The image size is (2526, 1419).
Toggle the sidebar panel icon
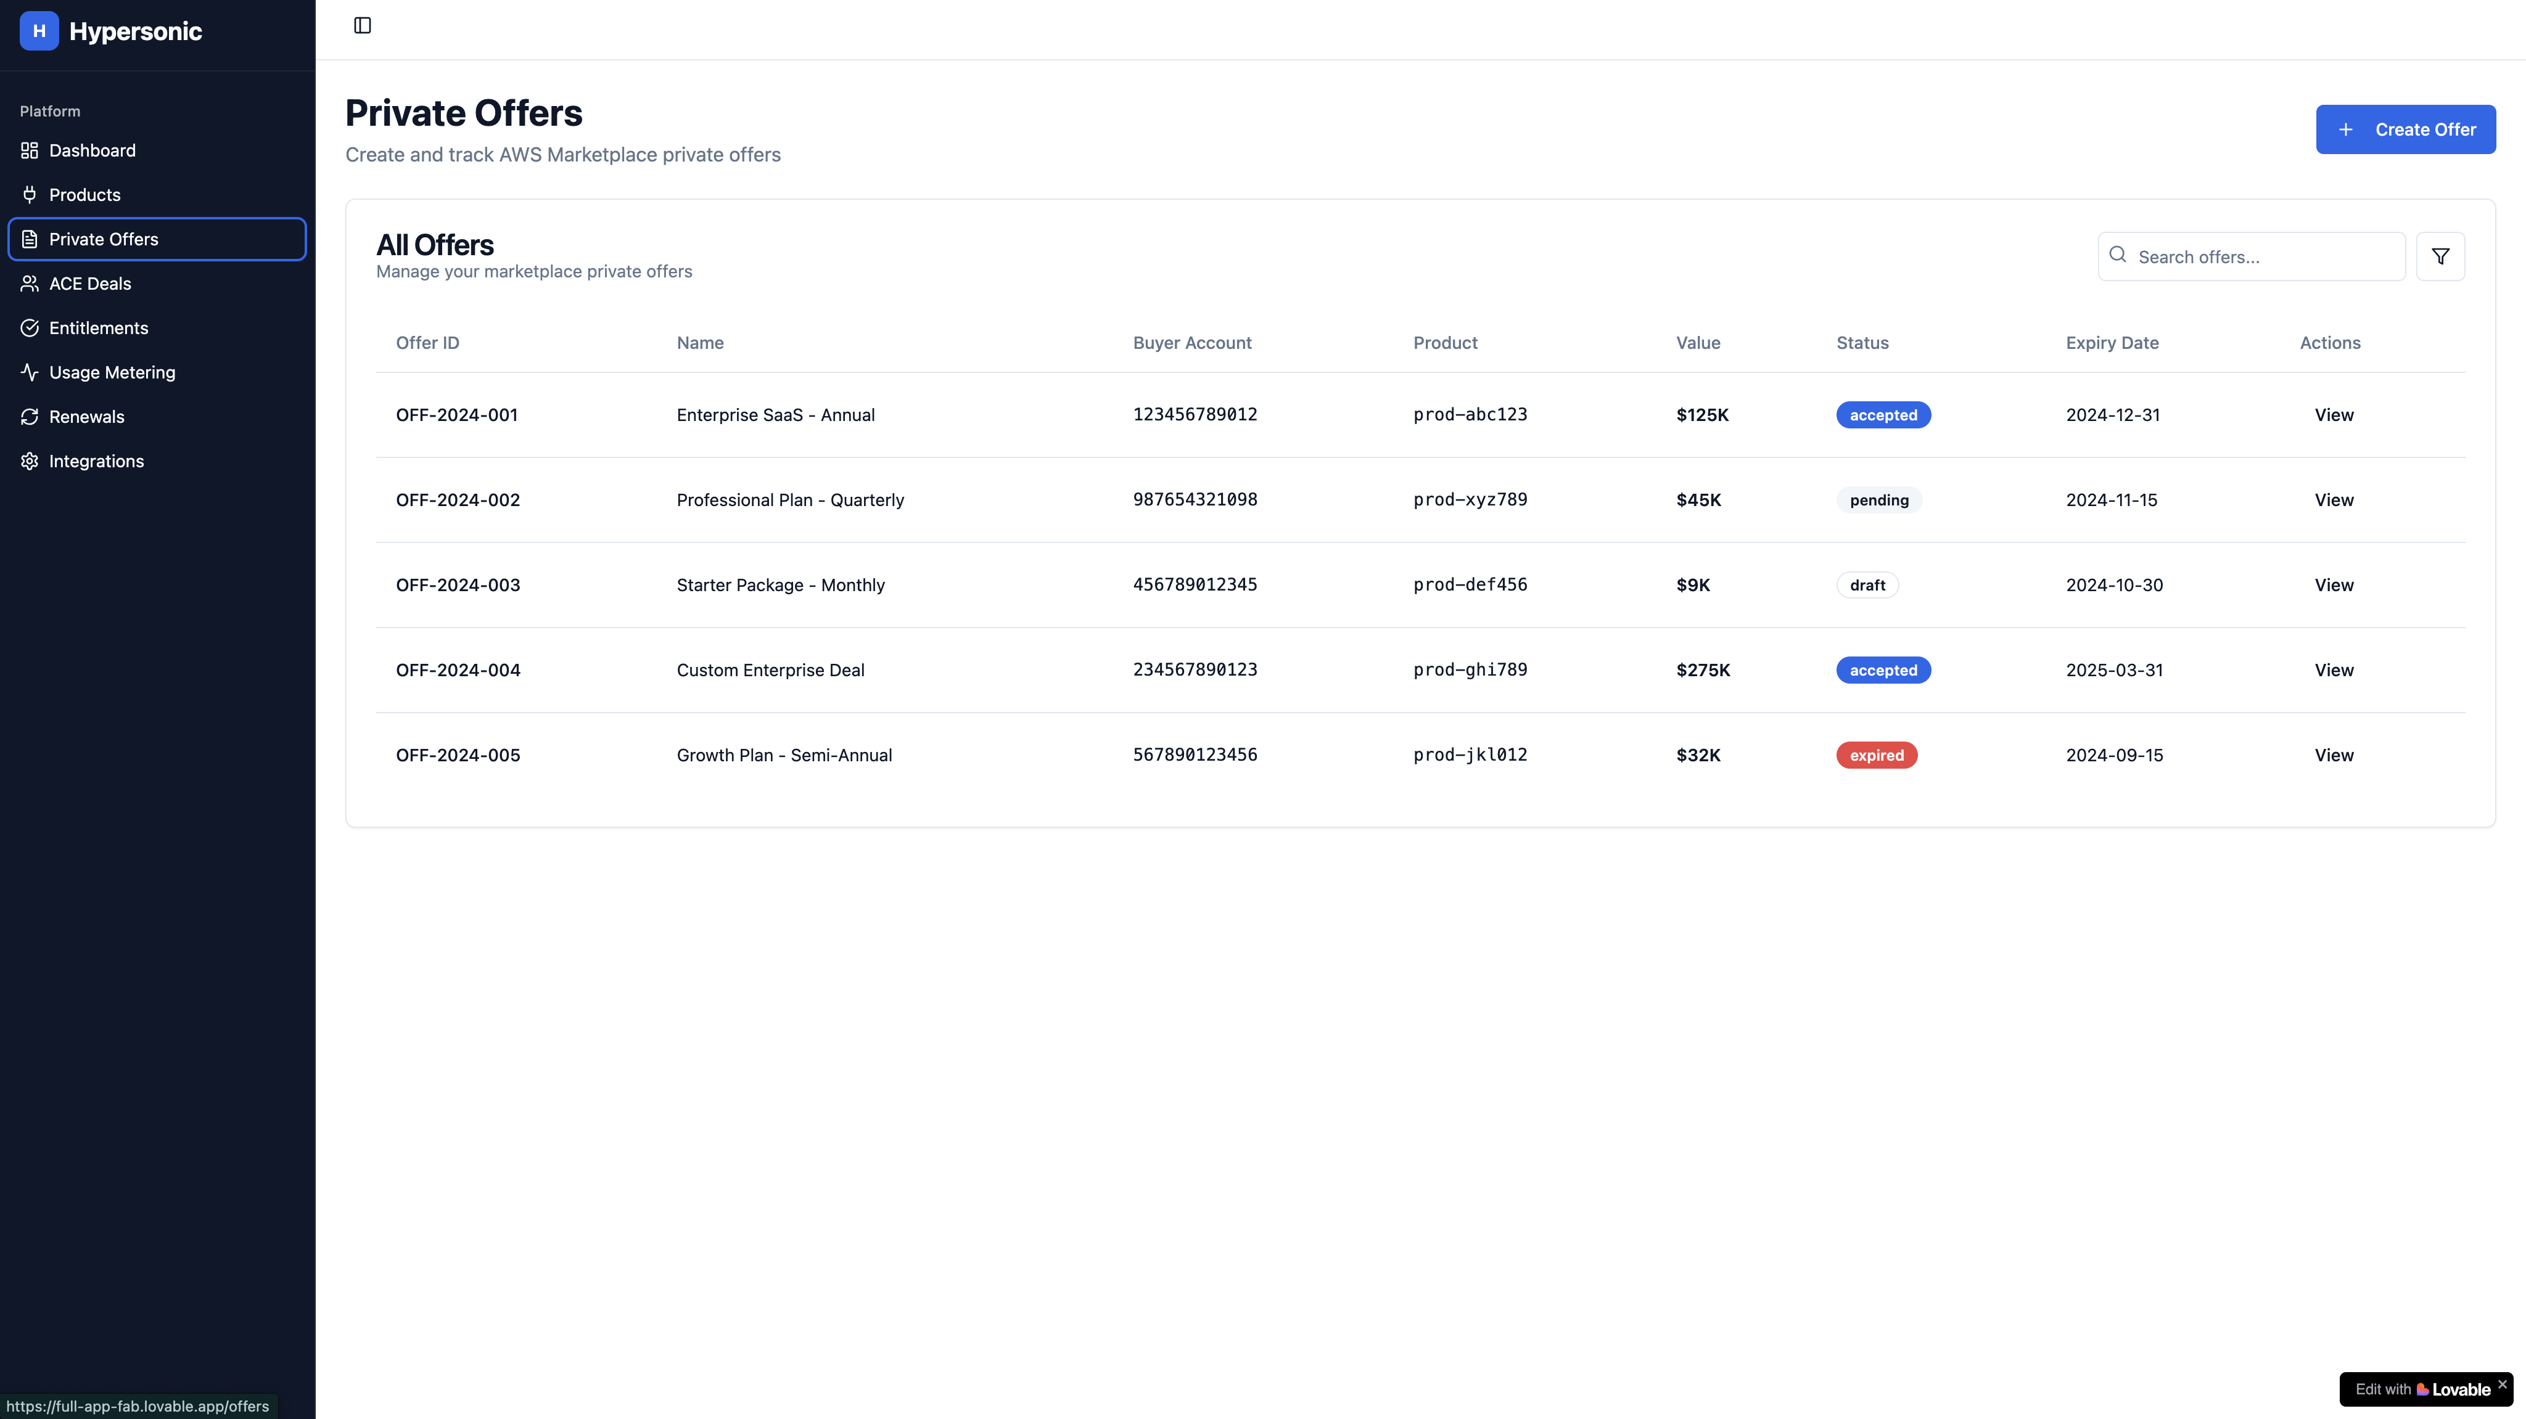tap(362, 25)
